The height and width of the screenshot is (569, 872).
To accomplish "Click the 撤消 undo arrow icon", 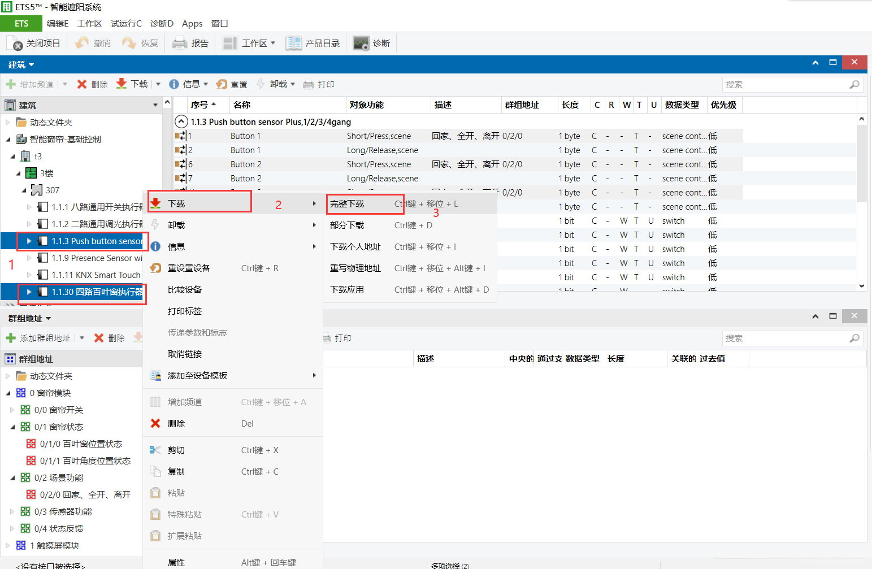I will (x=82, y=43).
